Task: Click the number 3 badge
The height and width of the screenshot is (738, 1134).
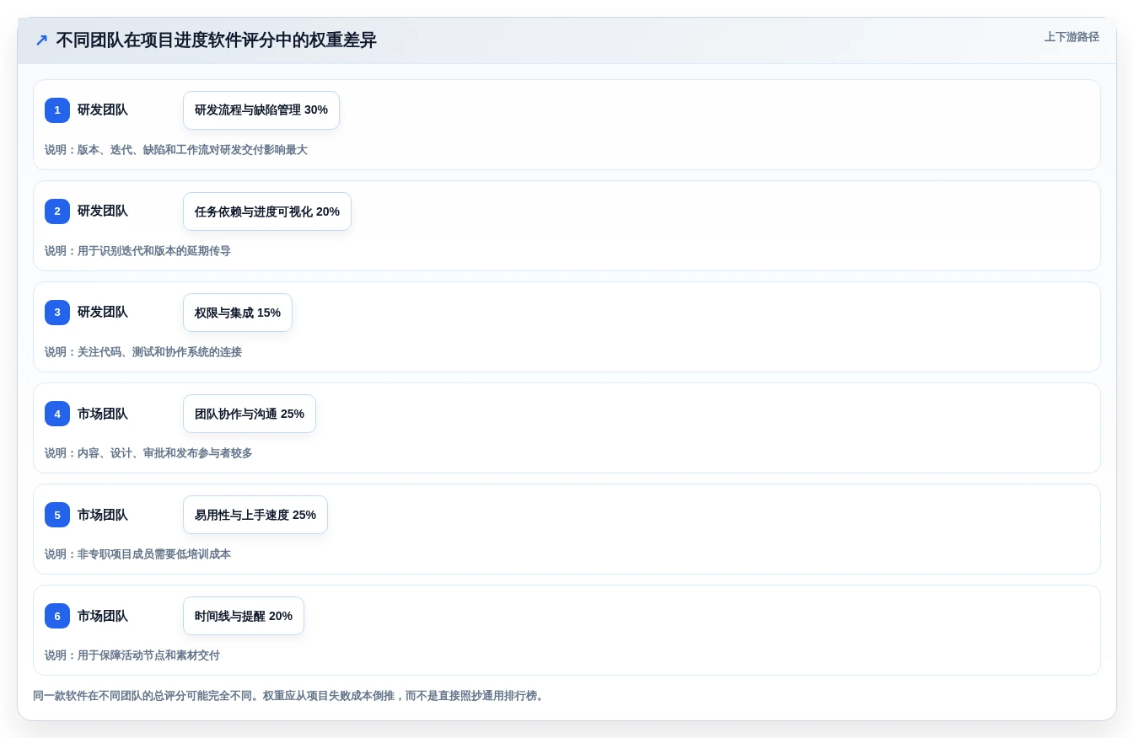Action: [57, 313]
